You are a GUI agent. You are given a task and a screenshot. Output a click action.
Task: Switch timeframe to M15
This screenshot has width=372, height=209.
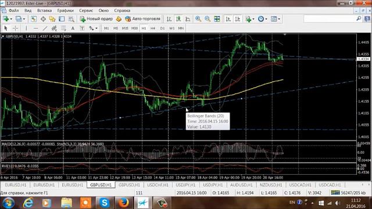(125, 28)
